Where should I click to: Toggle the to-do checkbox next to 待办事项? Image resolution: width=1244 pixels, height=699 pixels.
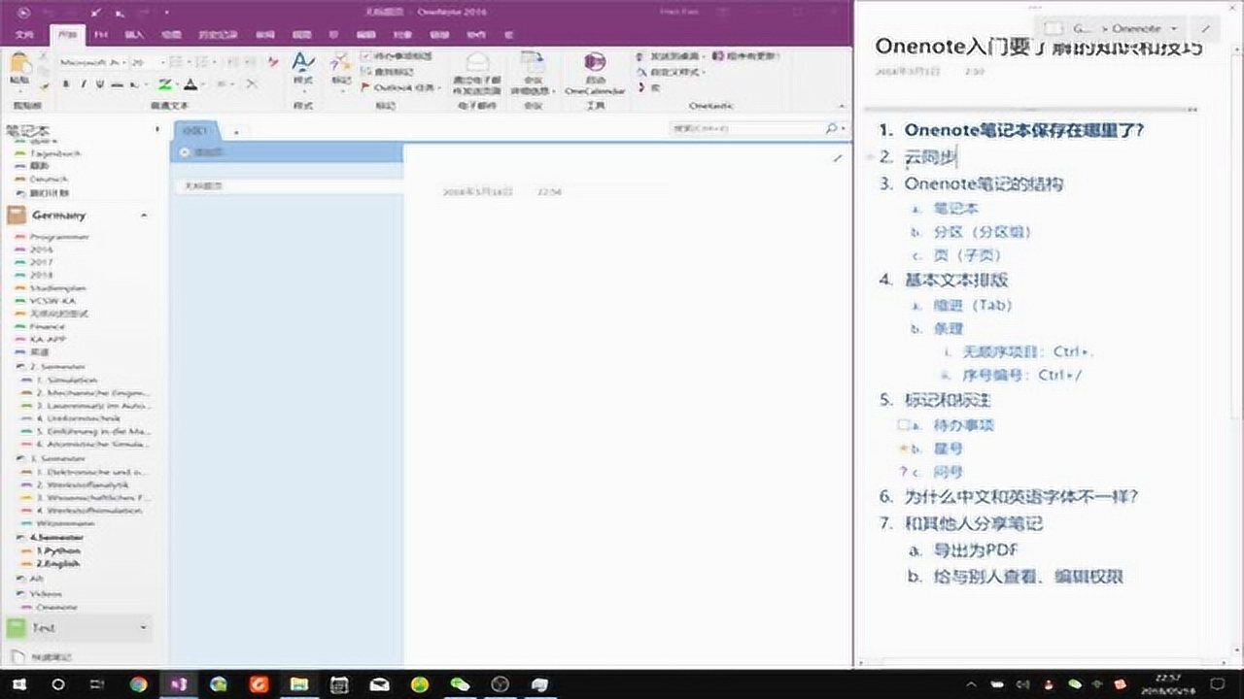903,425
